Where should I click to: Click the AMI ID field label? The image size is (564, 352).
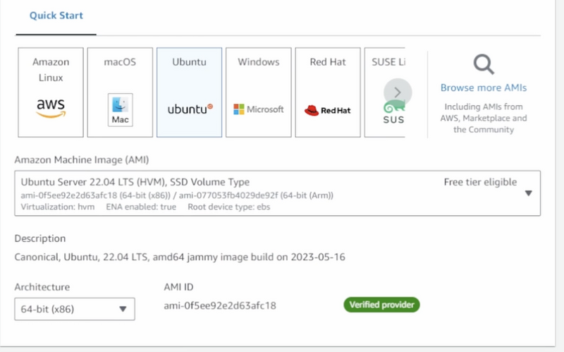pyautogui.click(x=178, y=287)
